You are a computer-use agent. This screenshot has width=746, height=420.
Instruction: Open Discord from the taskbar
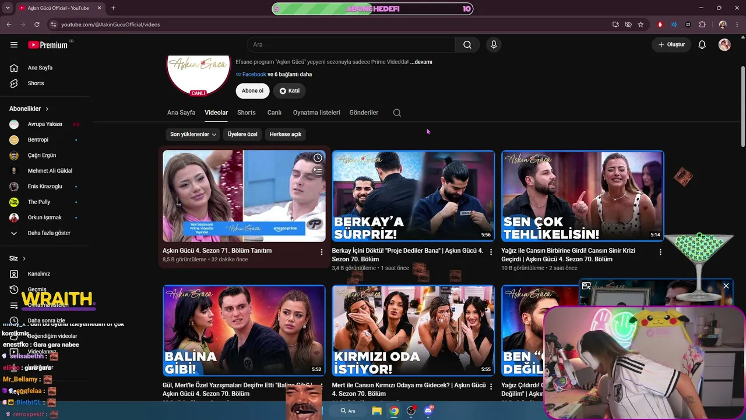(x=428, y=411)
